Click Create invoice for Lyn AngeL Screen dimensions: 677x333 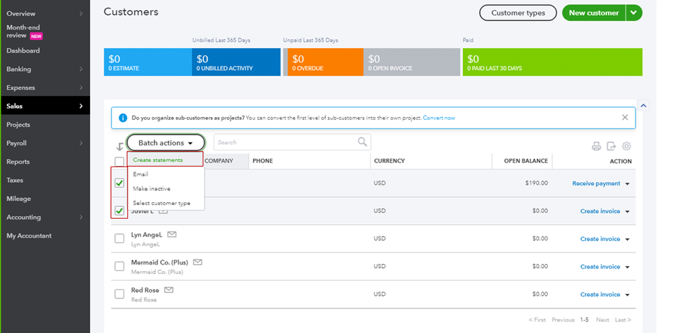click(x=600, y=238)
